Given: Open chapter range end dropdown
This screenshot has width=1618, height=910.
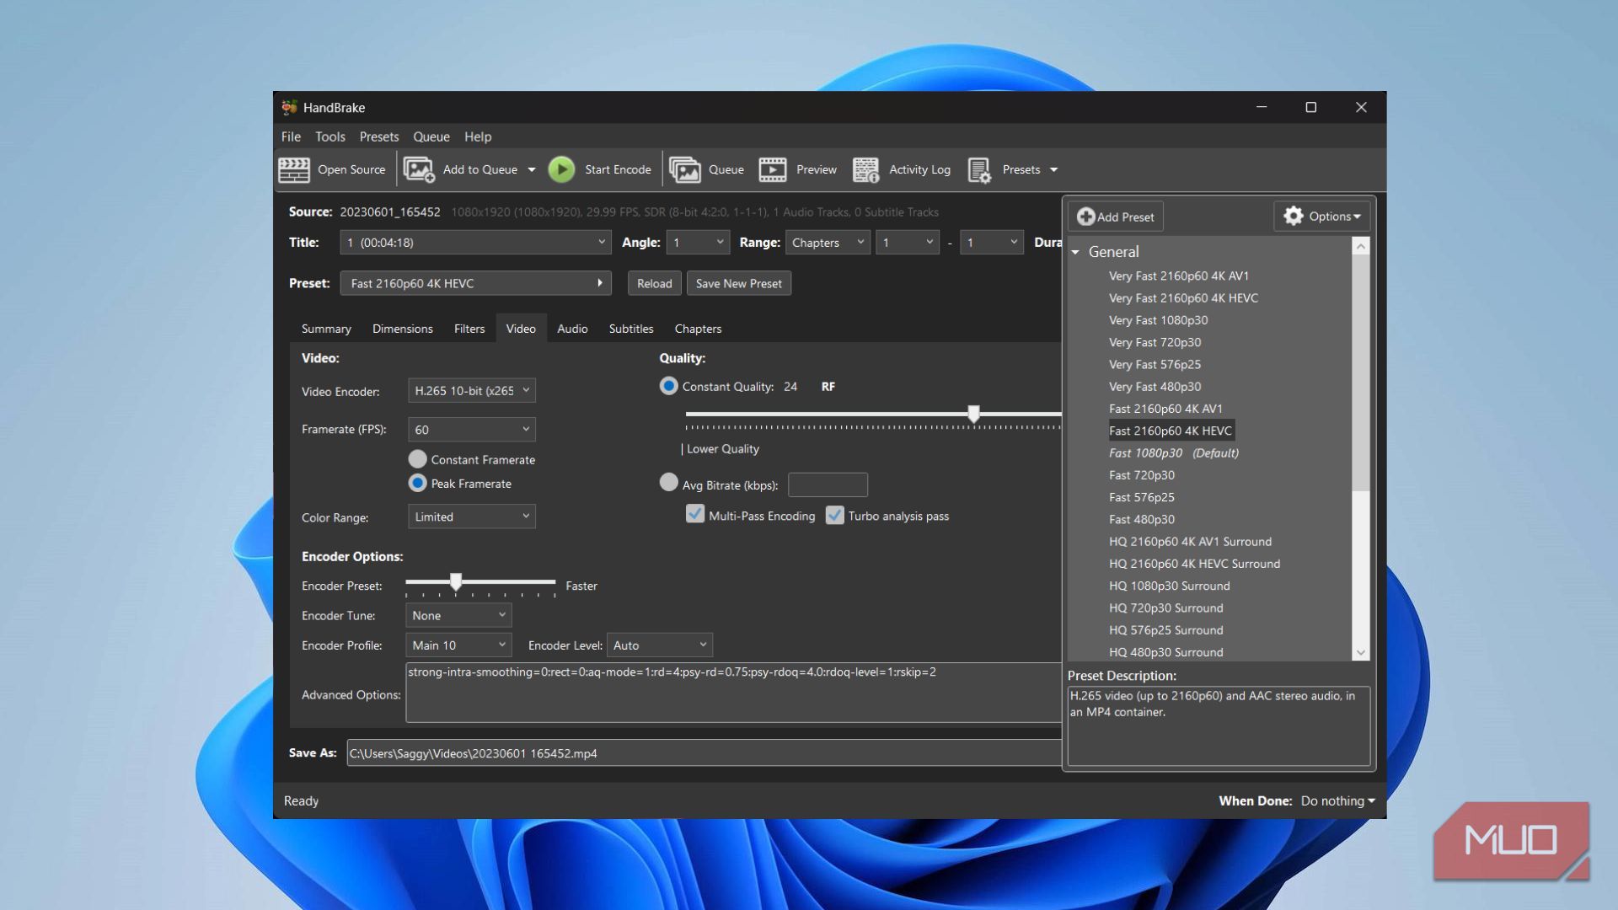Looking at the screenshot, I should coord(992,242).
